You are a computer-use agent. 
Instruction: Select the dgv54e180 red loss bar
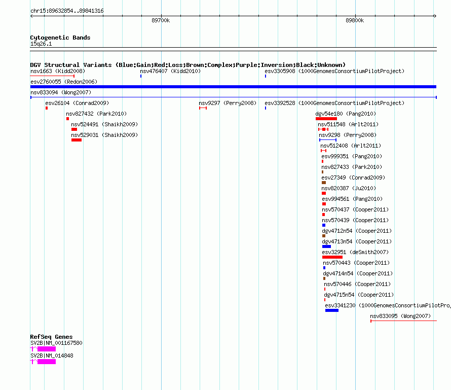tap(326, 119)
